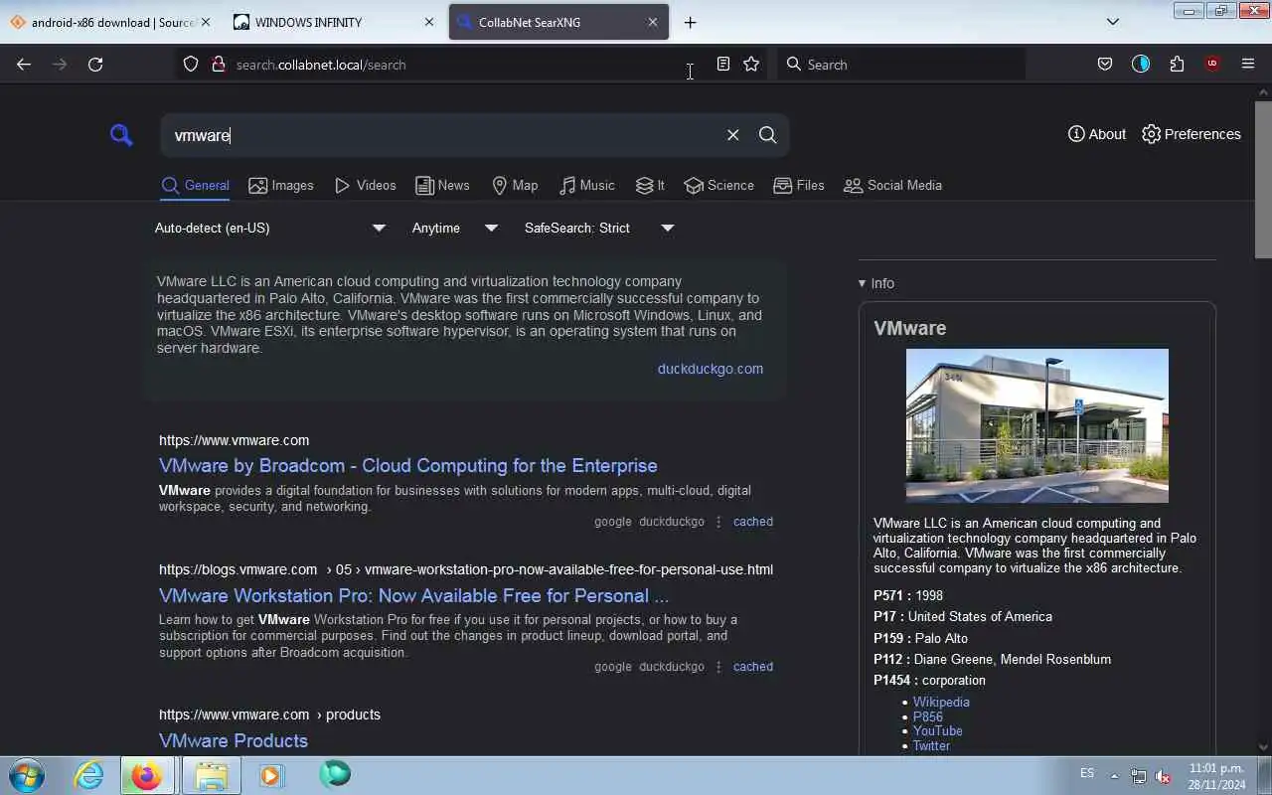Focus the vmware search input field
Screen dimensions: 1272x795
[442, 135]
